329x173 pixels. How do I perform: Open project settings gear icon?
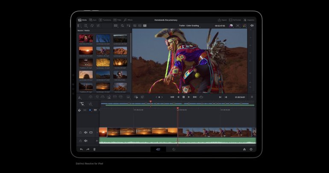click(251, 149)
